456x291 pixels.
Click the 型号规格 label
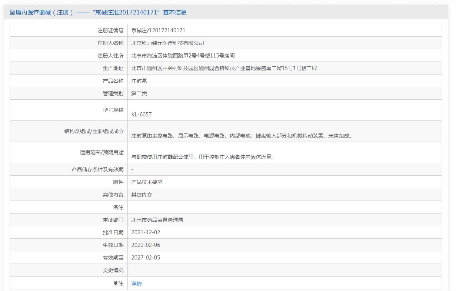[113, 110]
